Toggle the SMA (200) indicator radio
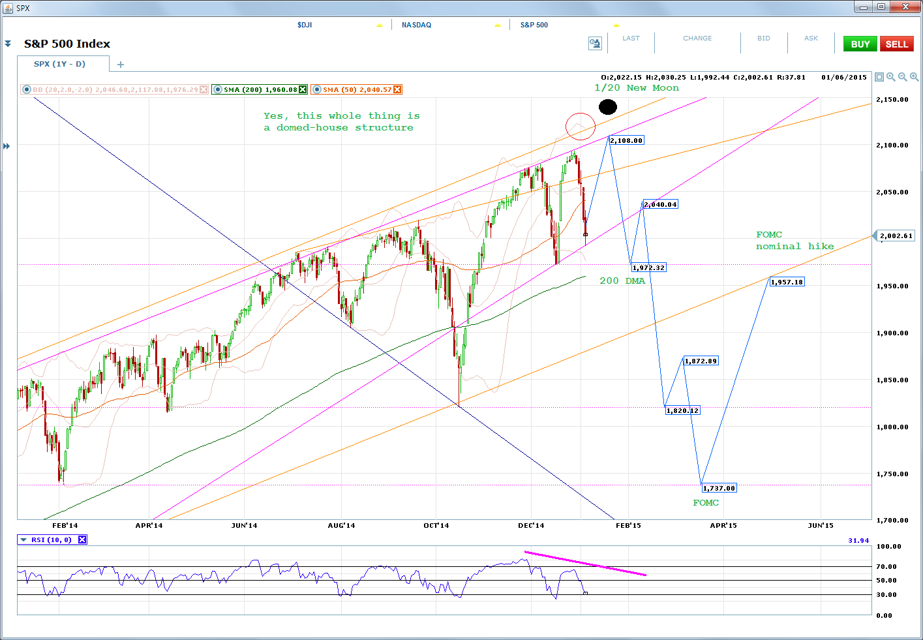The image size is (923, 640). pos(218,89)
